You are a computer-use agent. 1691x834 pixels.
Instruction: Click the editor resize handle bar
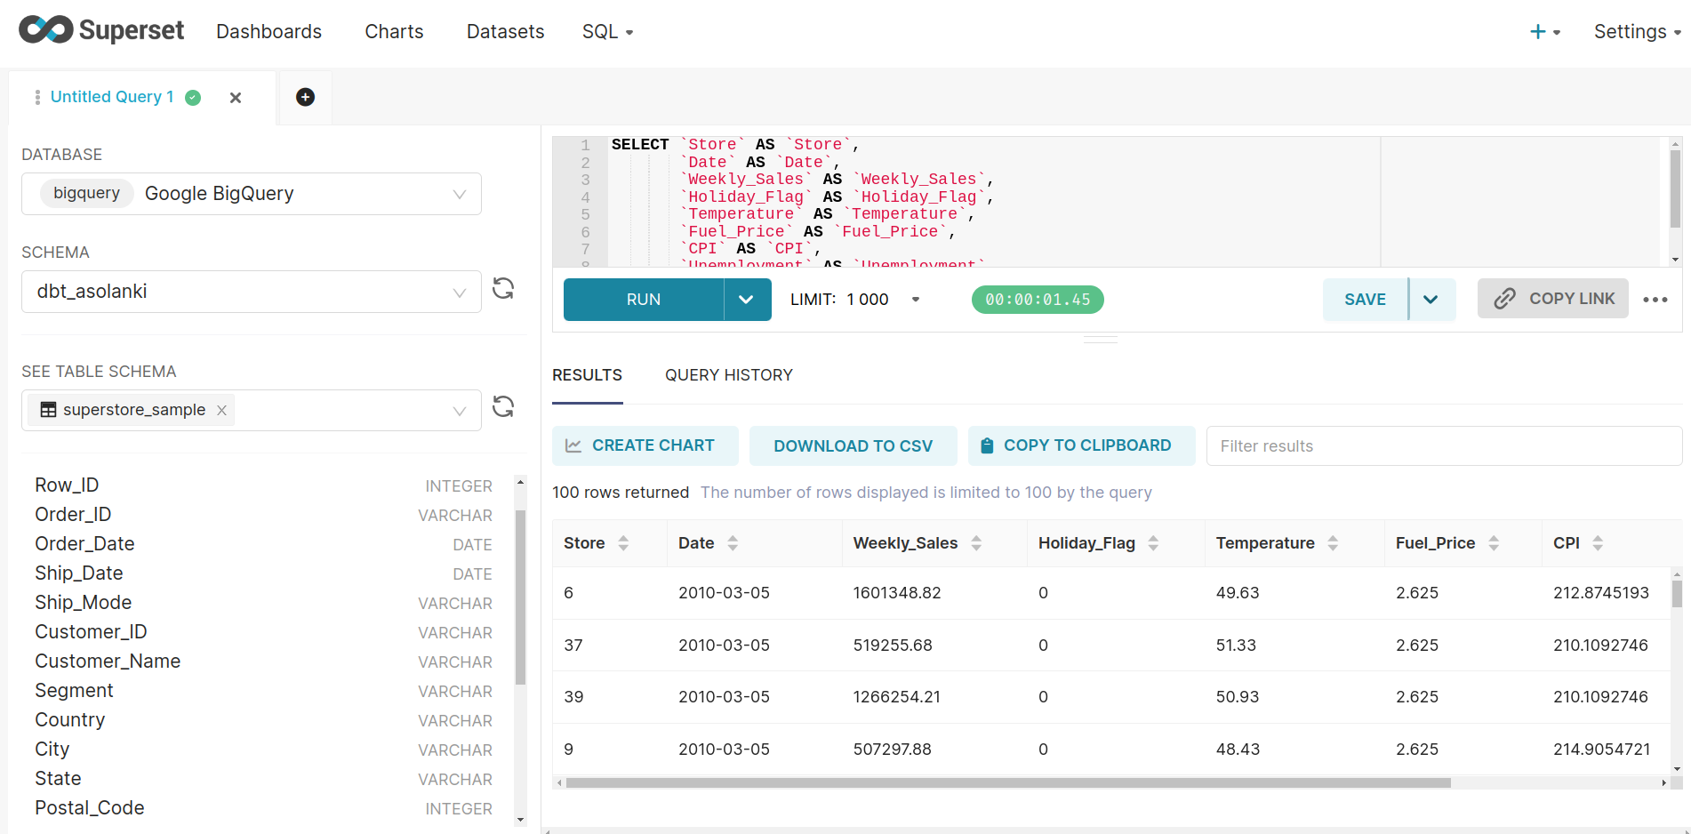click(1100, 340)
